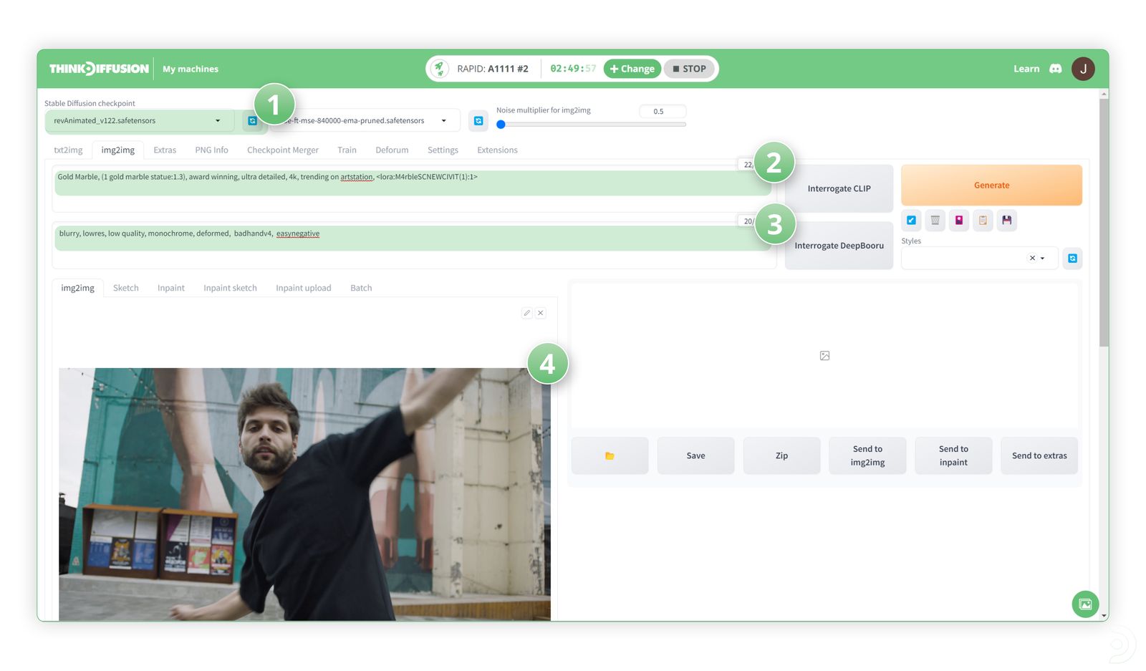Image resolution: width=1146 pixels, height=671 pixels.
Task: Show extra networks with the pink card icon
Action: pos(959,221)
